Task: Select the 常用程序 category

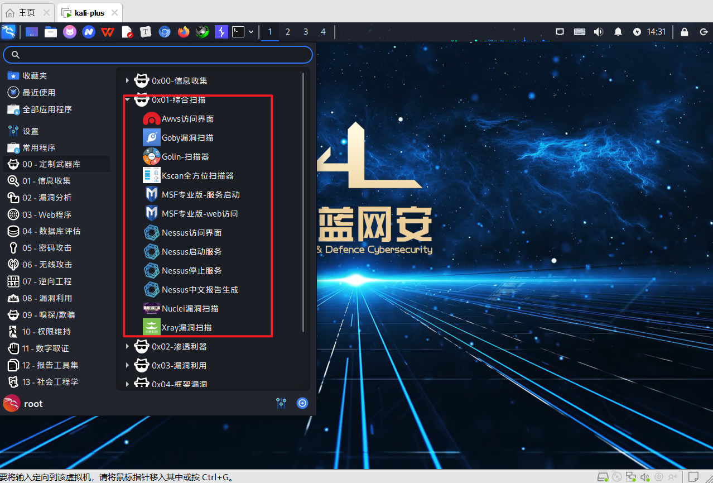Action: [57, 147]
